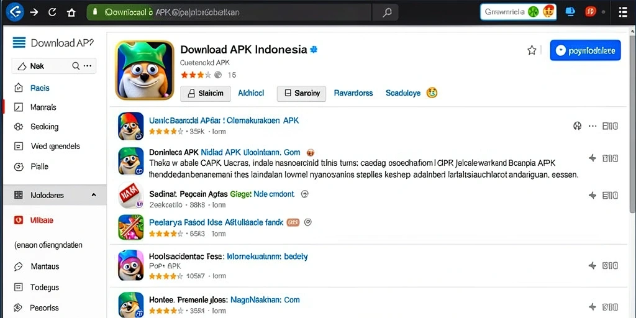Reload the page with refresh icon
This screenshot has height=318, width=636.
pos(52,12)
